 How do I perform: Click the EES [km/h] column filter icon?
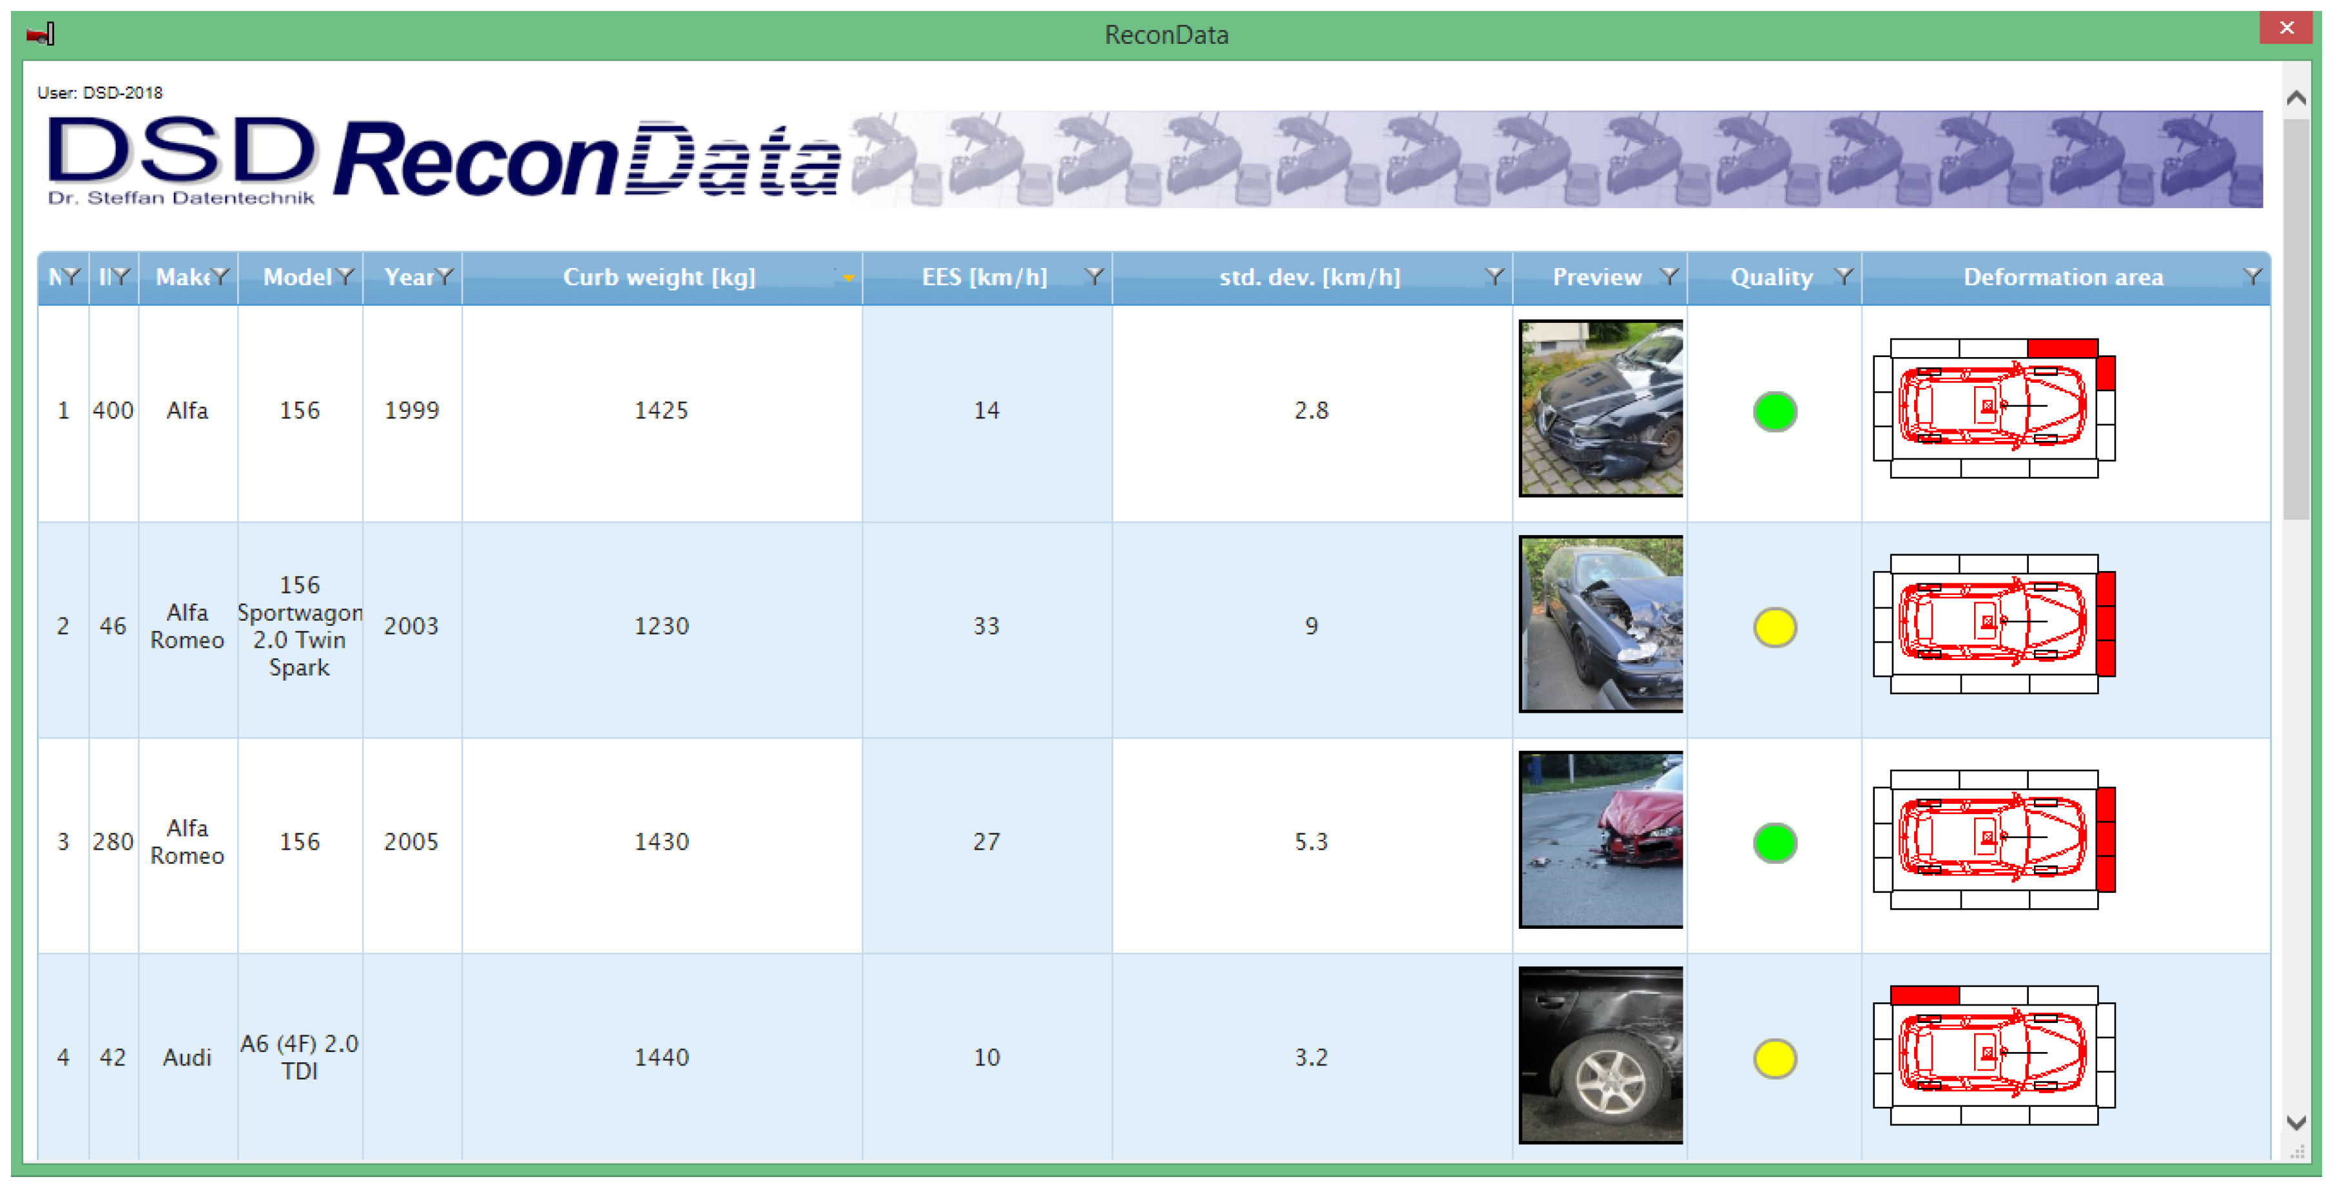(x=1094, y=277)
